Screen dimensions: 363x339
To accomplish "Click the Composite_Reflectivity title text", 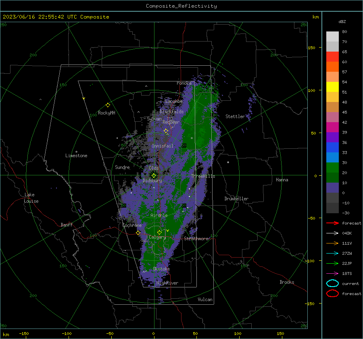I will 181,6.
